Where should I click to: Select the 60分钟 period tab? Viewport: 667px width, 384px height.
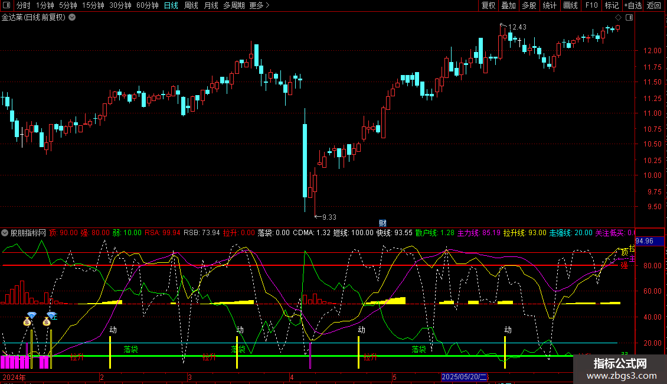(x=147, y=5)
